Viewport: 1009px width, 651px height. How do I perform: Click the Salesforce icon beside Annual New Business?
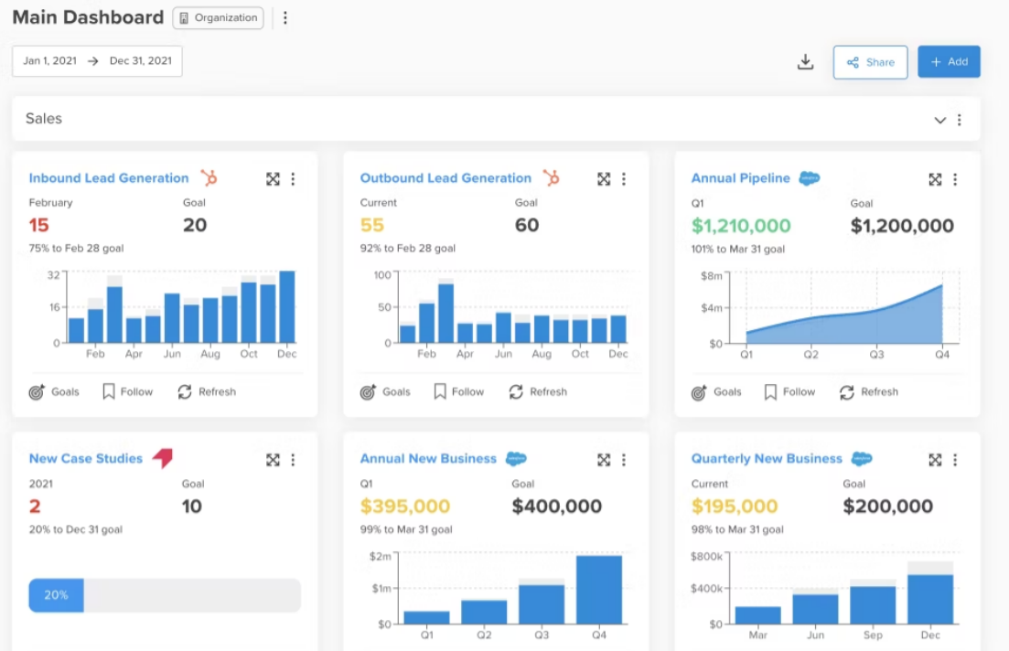pos(516,459)
